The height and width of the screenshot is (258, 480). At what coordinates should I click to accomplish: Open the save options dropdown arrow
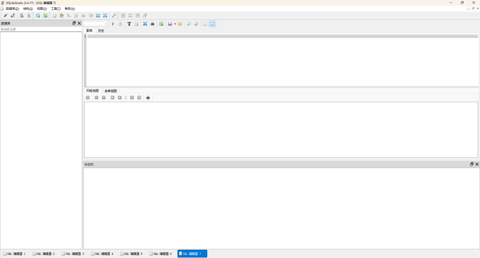click(175, 24)
